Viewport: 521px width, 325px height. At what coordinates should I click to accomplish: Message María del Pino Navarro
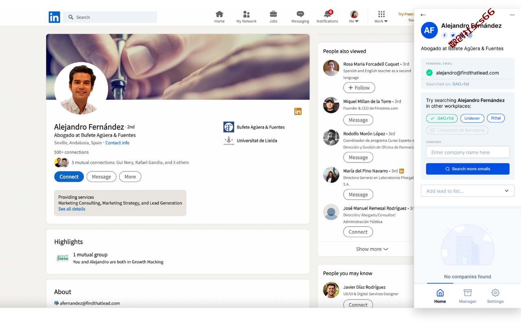pos(358,195)
